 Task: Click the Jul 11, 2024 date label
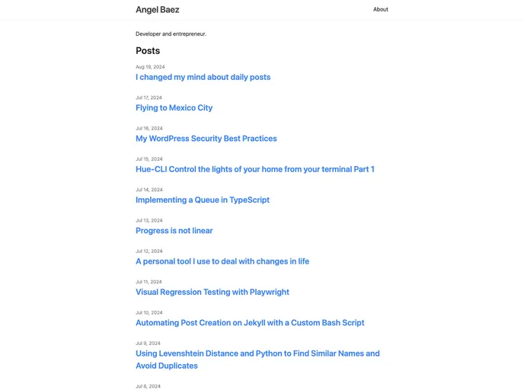[x=149, y=282]
